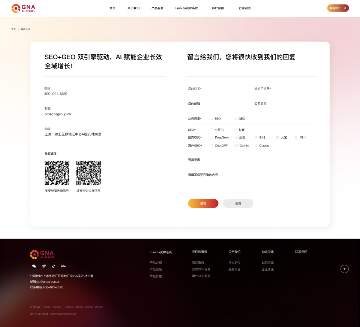Open the Weibo icon in footer
Image resolution: width=360 pixels, height=327 pixels.
click(44, 266)
